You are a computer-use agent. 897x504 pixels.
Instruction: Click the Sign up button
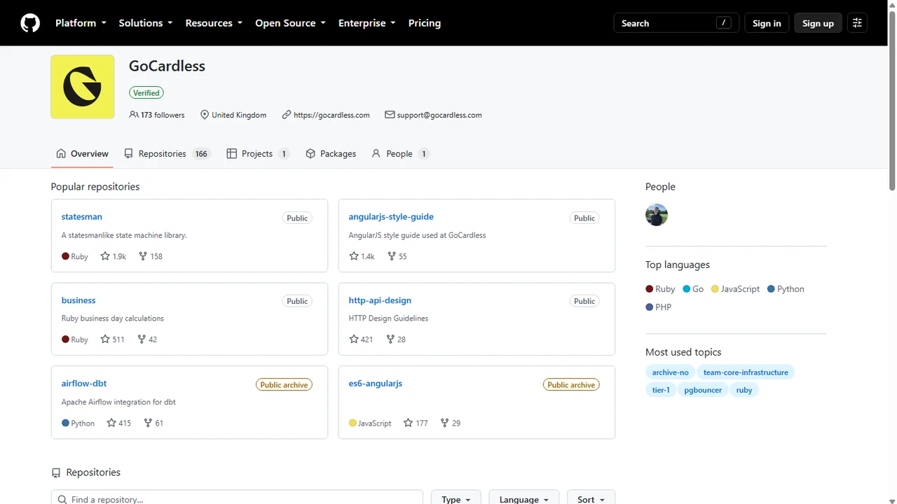[818, 23]
